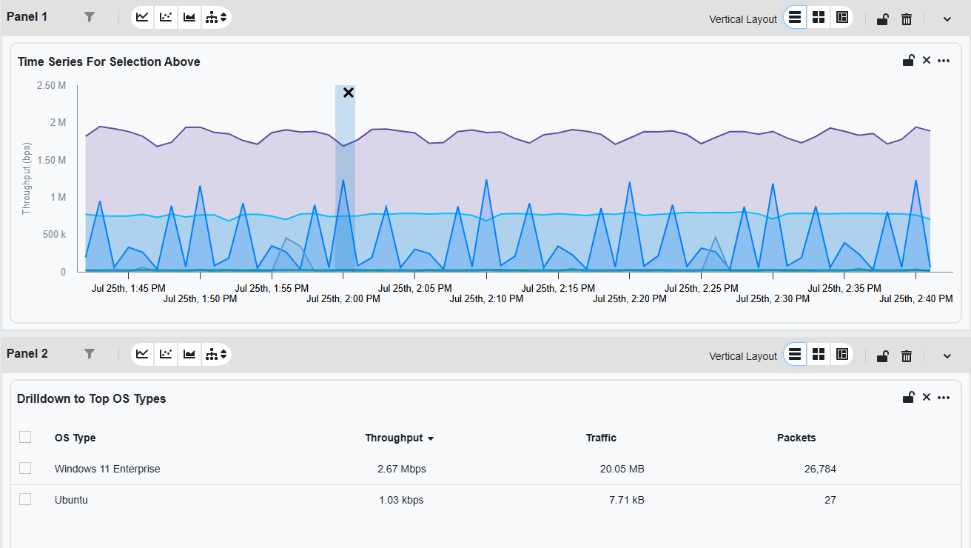The image size is (971, 548).
Task: Delete Panel 1 with trash icon
Action: point(907,19)
